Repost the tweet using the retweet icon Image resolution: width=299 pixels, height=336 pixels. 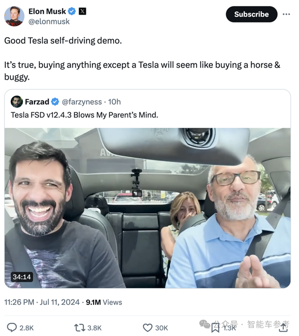[x=79, y=327]
